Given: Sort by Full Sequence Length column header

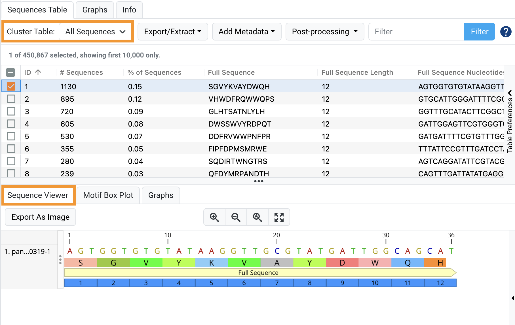Looking at the screenshot, I should pyautogui.click(x=357, y=72).
